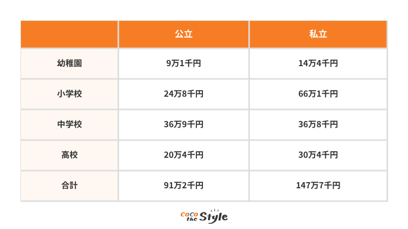Select the 66万1千円 cell

pos(318,94)
